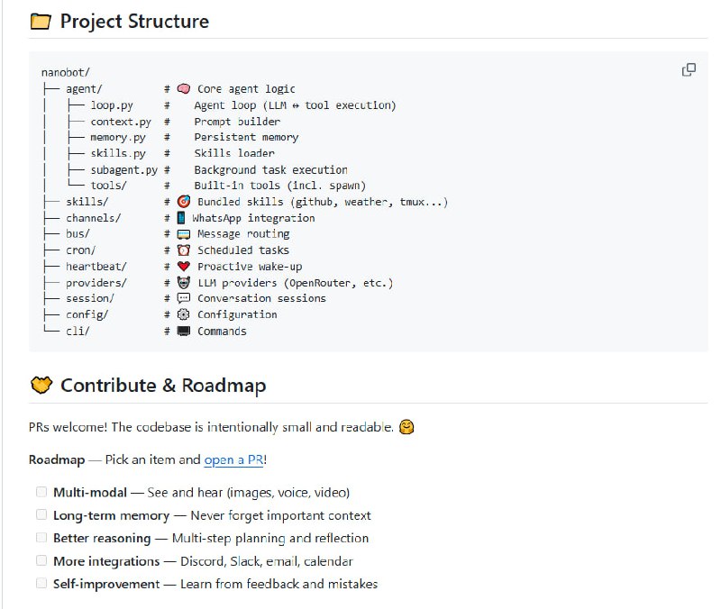Screen dimensions: 721x609
Task: Tick the Better reasoning checkbox
Action: click(x=41, y=538)
